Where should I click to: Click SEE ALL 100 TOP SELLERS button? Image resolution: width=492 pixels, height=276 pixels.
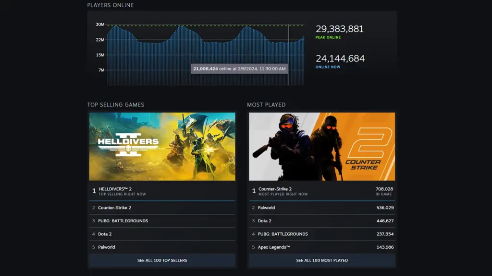162,260
